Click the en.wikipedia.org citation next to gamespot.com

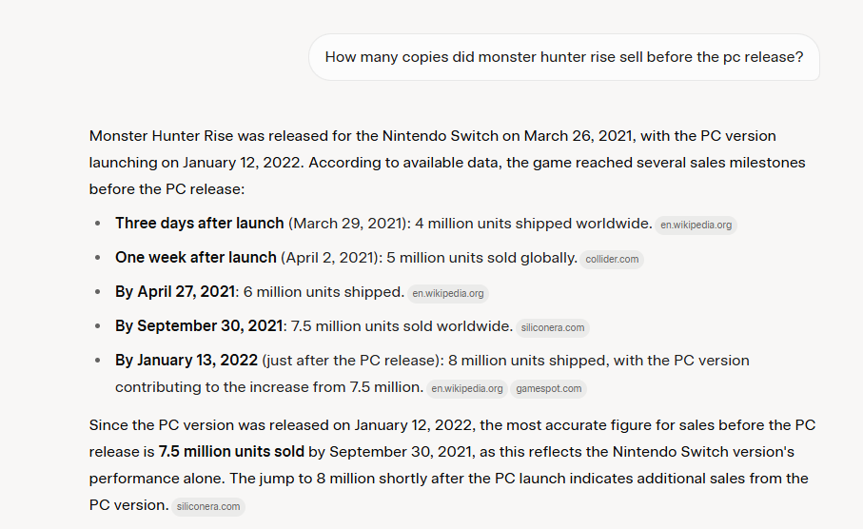(466, 388)
